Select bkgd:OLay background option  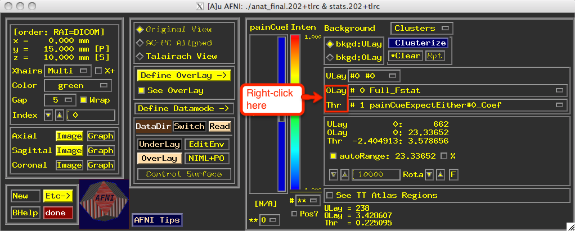point(354,57)
